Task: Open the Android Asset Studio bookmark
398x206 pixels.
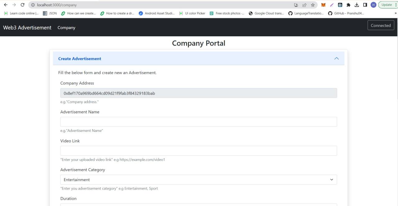Action: click(156, 13)
